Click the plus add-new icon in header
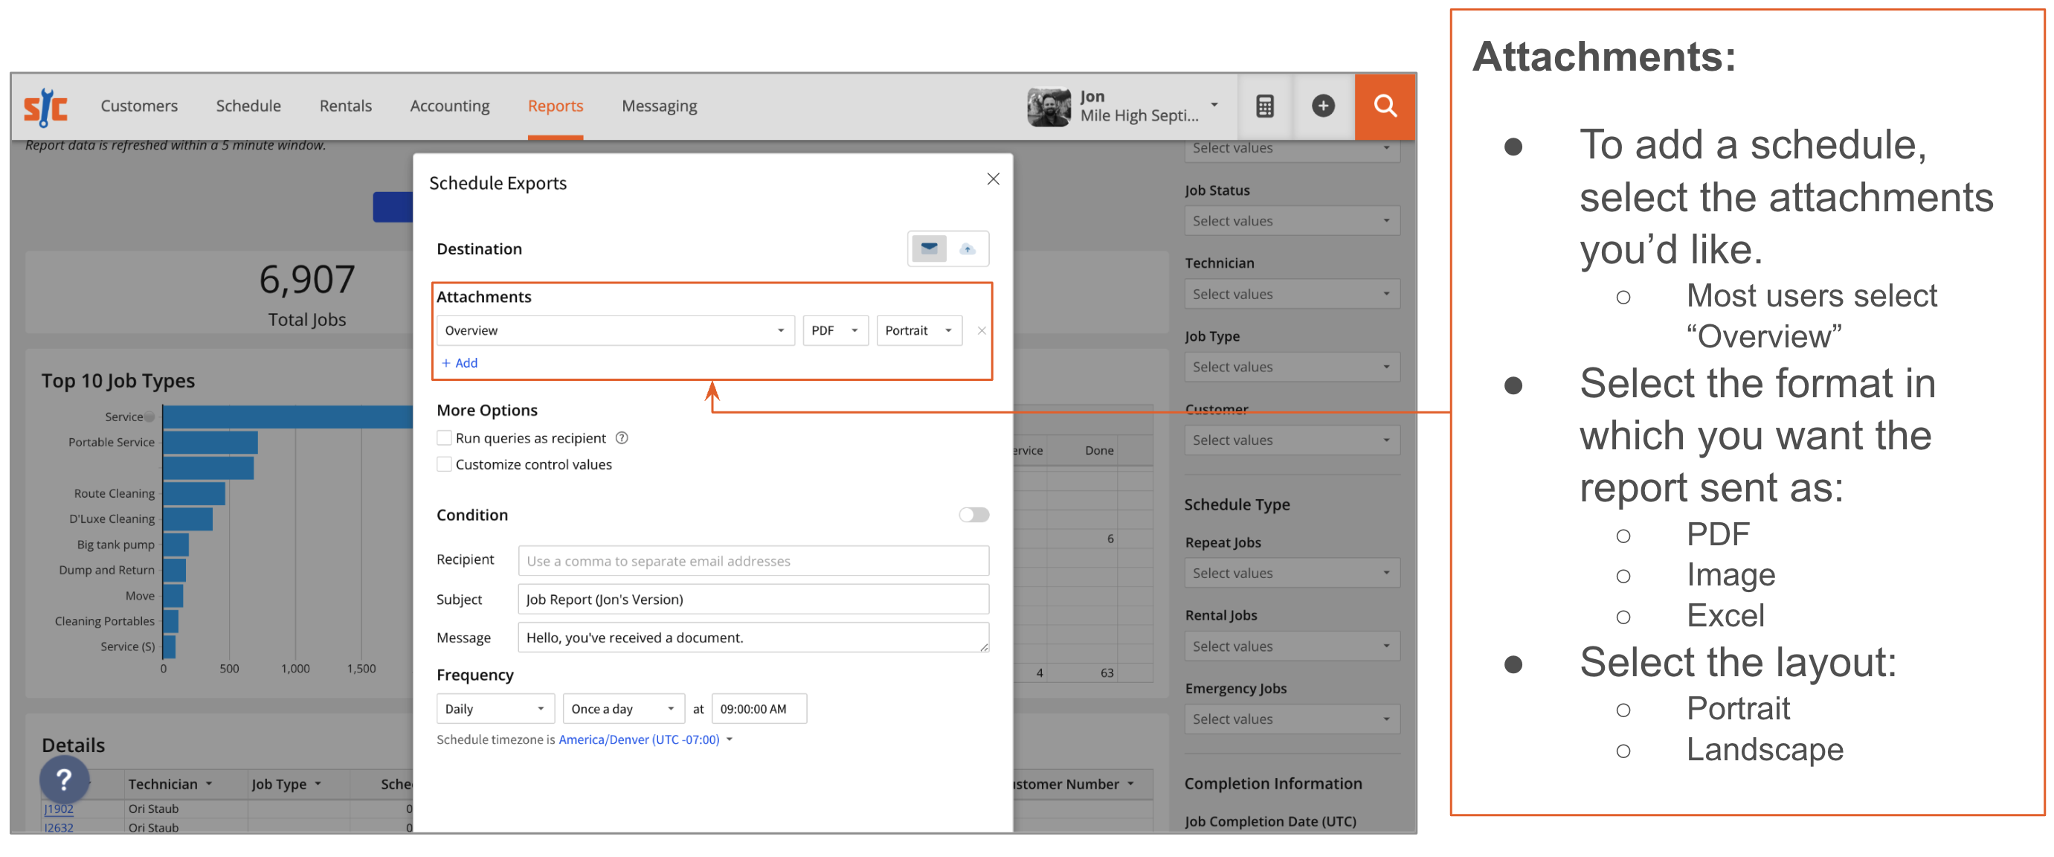The image size is (2054, 857). coord(1324,106)
